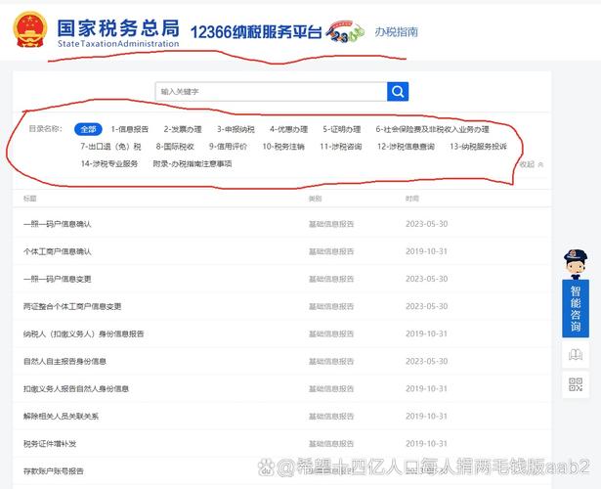Open 个体工商户信息确认 guide
Screen dimensions: 601x489
[x=58, y=251]
